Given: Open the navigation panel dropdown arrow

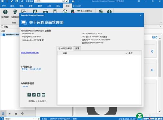Looking at the screenshot, I should click(160, 26).
